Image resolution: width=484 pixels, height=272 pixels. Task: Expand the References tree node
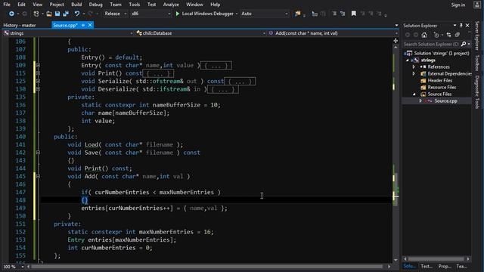414,67
